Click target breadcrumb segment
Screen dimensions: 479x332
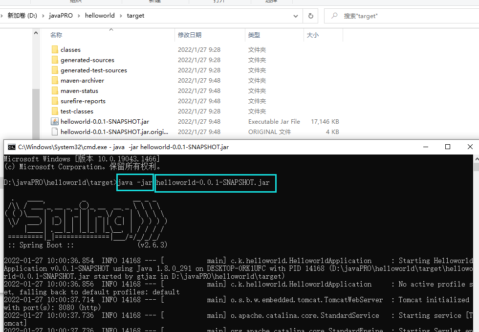[x=135, y=16]
